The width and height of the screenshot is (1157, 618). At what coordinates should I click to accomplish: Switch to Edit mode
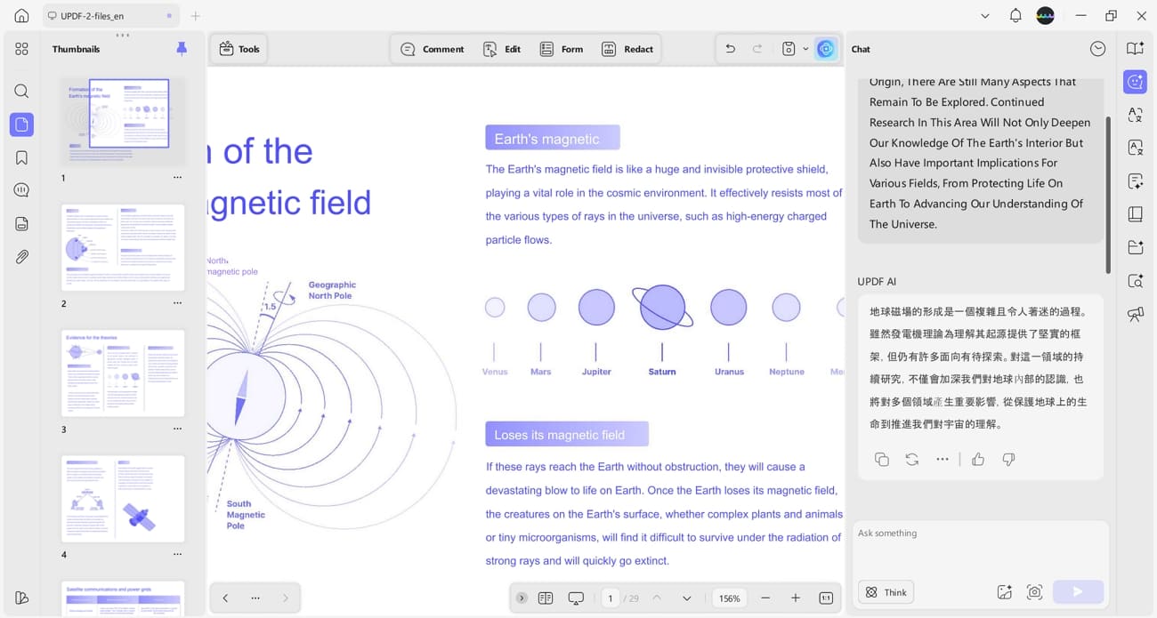(x=502, y=49)
